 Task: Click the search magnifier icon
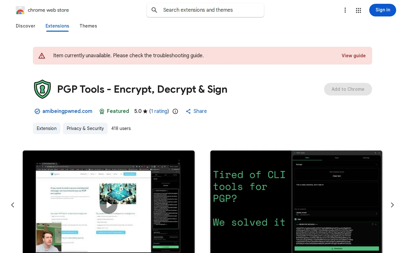pyautogui.click(x=154, y=10)
